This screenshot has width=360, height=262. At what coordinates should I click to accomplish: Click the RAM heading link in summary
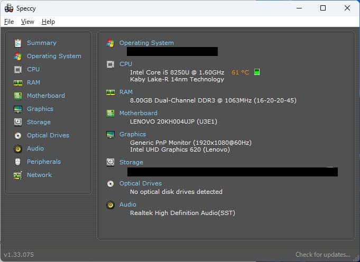126,92
